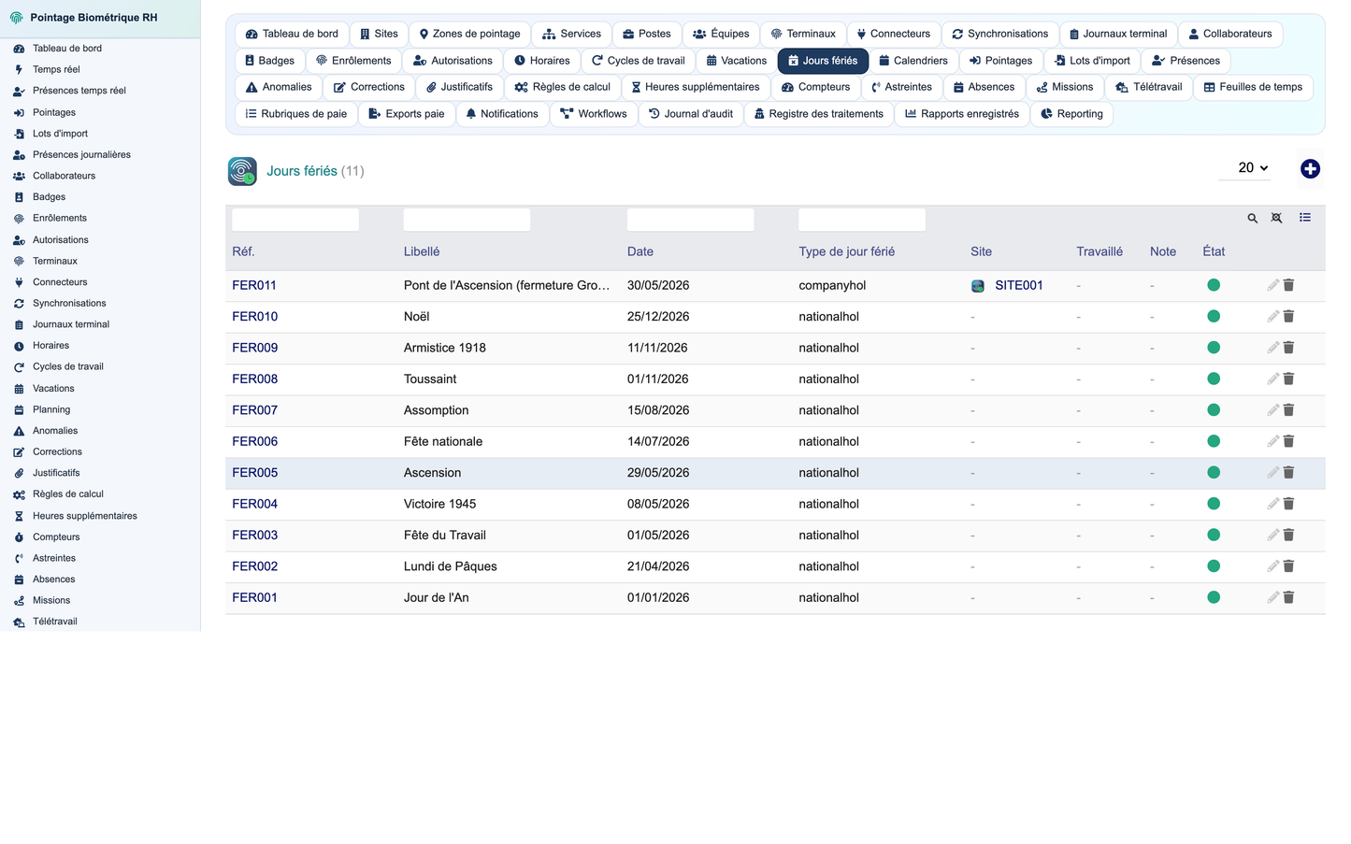This screenshot has height=844, width=1351.
Task: Click the companyhol cell in FER011 row
Action: [x=832, y=285]
